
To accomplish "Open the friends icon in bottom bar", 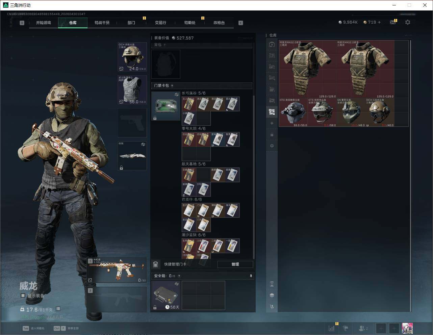I will click(363, 328).
